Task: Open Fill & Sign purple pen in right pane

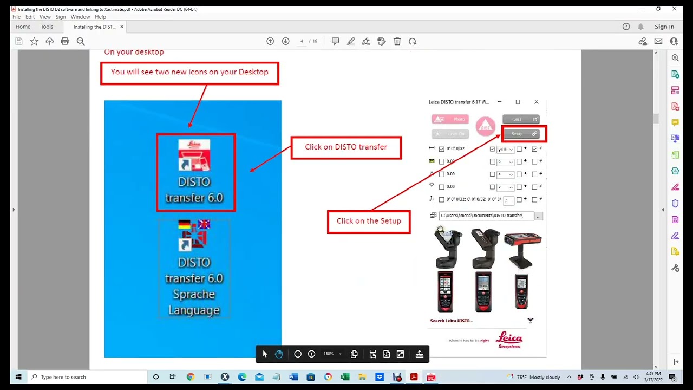Action: [675, 236]
